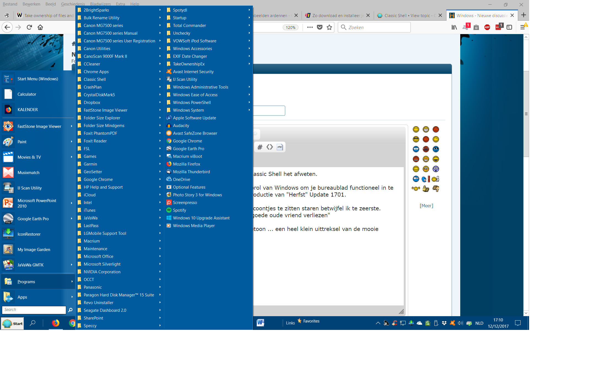Launch Macrium viBoot program entry
The height and width of the screenshot is (386, 603).
(x=209, y=156)
